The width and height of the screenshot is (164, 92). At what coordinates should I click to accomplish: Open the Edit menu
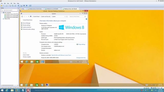(5, 3)
